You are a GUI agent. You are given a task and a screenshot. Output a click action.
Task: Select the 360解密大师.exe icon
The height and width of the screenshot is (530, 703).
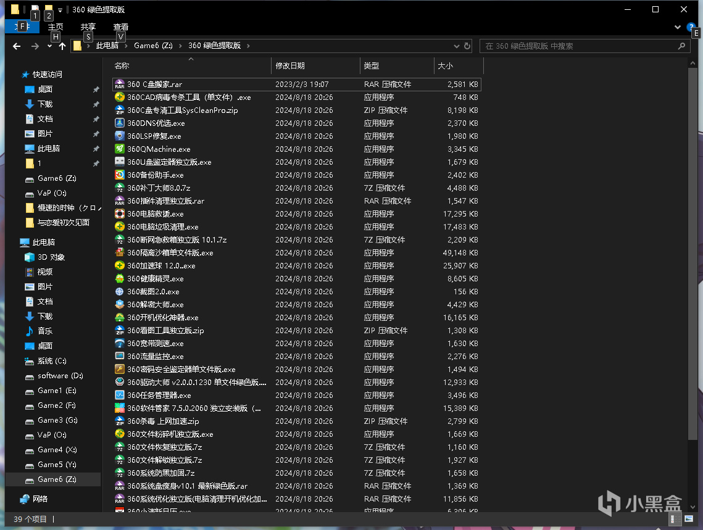tap(119, 305)
